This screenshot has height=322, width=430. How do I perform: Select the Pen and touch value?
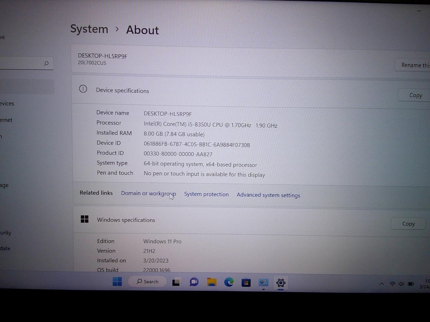tap(204, 174)
